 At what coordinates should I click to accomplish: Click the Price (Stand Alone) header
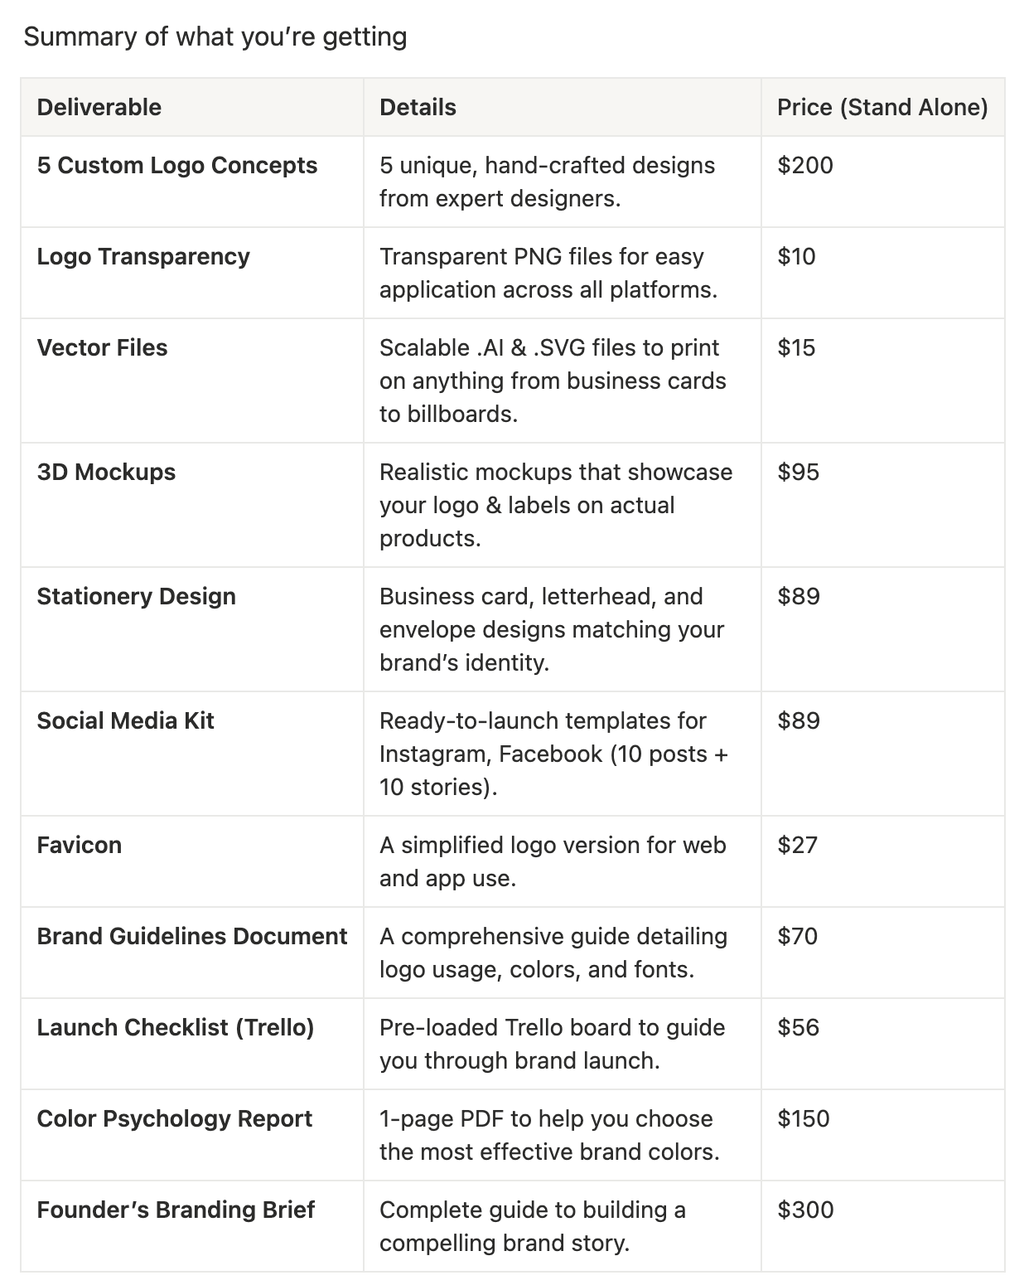coord(882,108)
